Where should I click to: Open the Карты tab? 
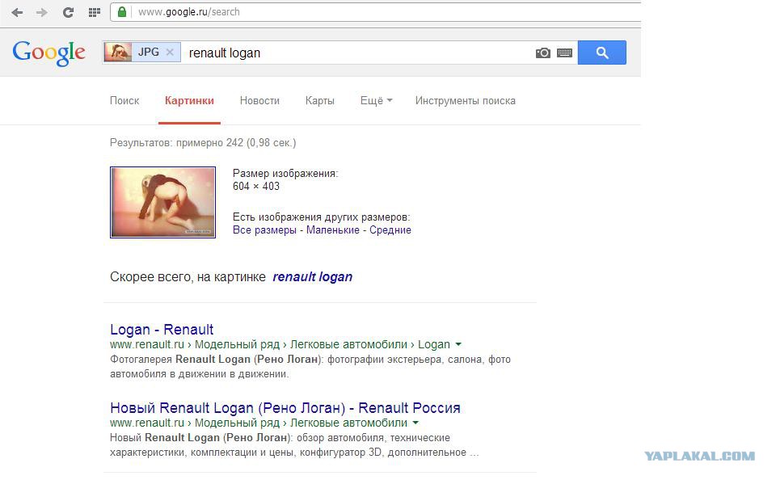click(x=320, y=100)
